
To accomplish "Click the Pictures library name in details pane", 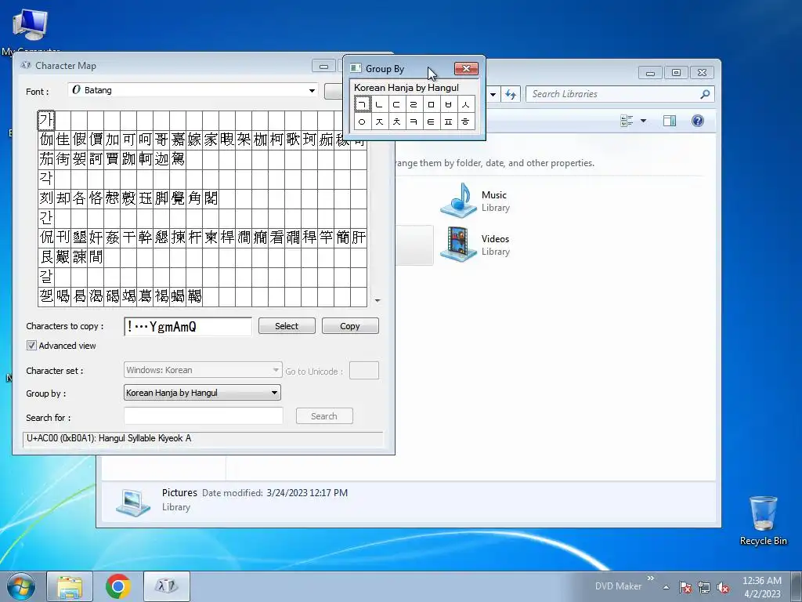I will click(179, 492).
